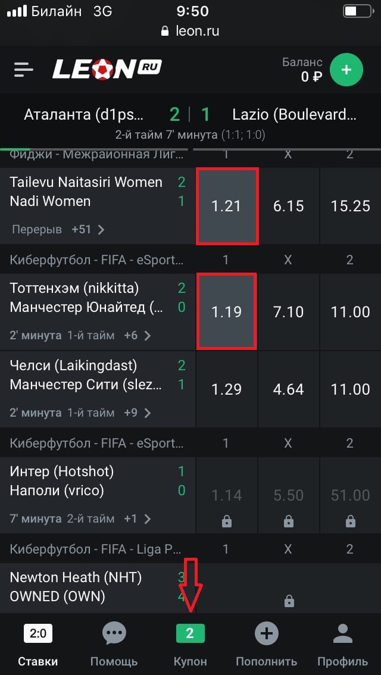Open the hamburger menu
Viewport: 381px width, 675px height.
pos(23,70)
